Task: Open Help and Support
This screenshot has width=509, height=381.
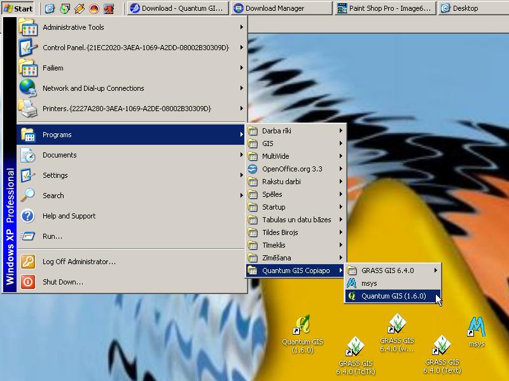Action: tap(132, 216)
